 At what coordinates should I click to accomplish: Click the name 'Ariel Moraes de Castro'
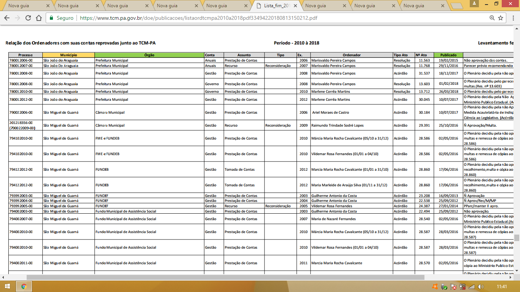tap(330, 113)
